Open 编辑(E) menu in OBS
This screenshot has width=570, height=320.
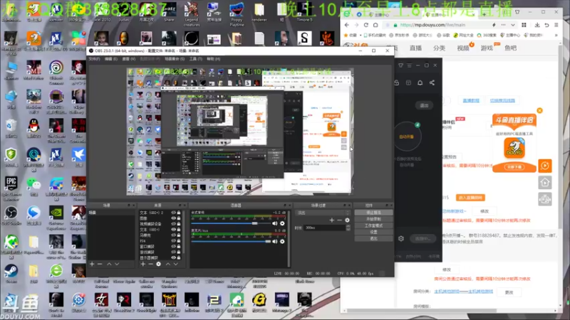111,59
